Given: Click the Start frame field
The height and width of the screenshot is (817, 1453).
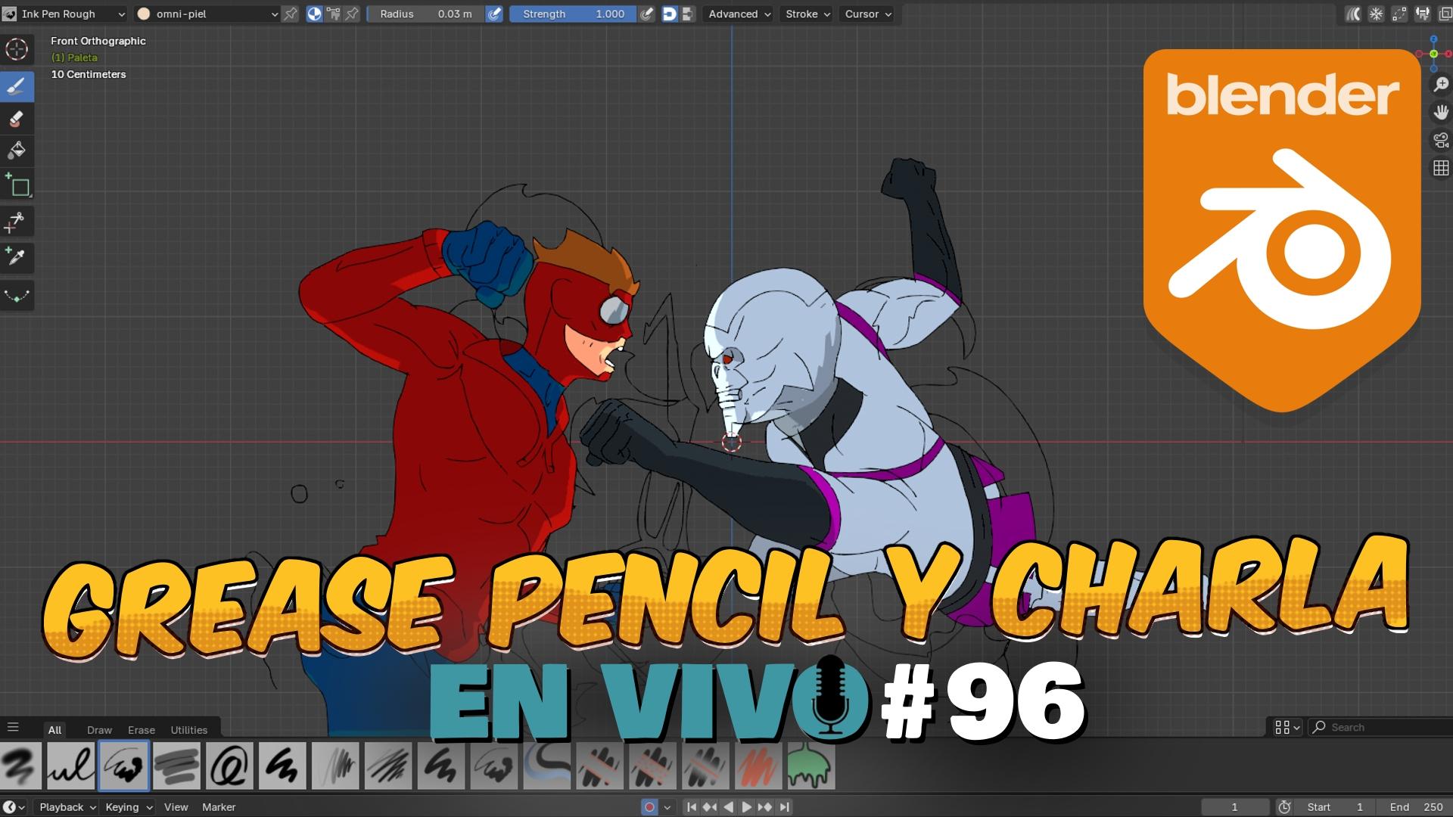Looking at the screenshot, I should (x=1335, y=807).
